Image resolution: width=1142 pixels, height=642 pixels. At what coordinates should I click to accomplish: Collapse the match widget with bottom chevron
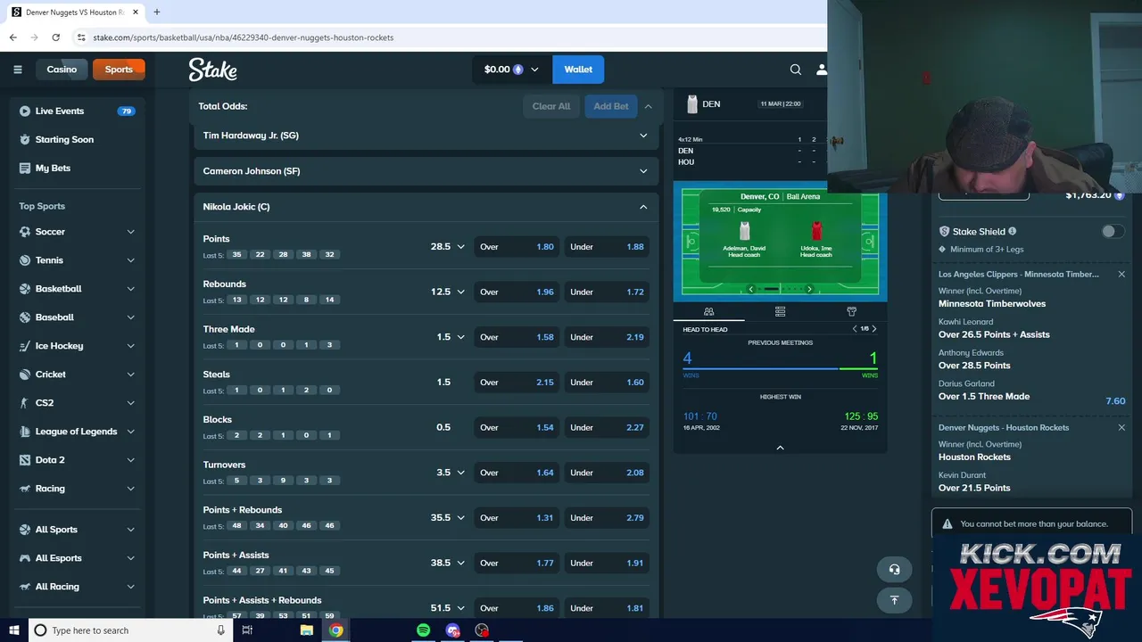(x=780, y=448)
